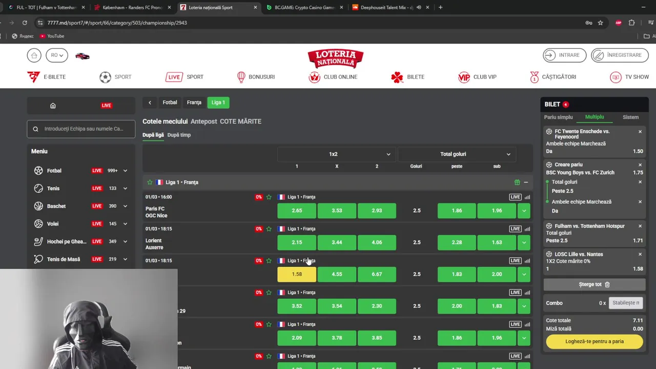656x369 pixels.
Task: Click Stabilește stake input field
Action: click(626, 303)
